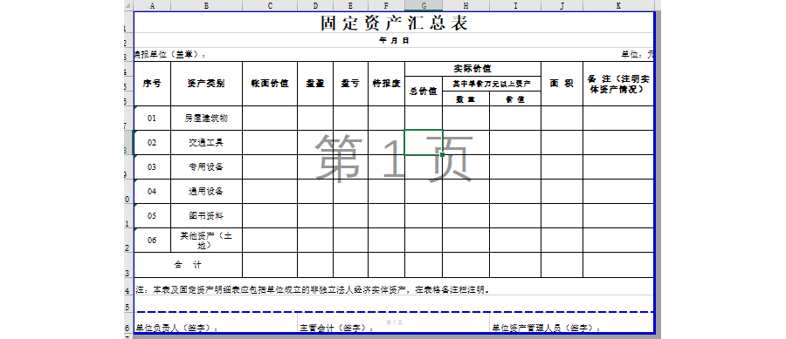Click the empty 帐面价值 cell in 合计 row
786x339 pixels.
(x=270, y=265)
